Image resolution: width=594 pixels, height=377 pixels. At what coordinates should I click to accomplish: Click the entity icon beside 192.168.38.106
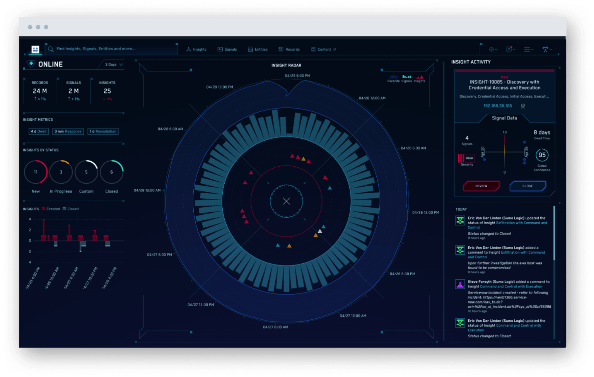pos(523,106)
